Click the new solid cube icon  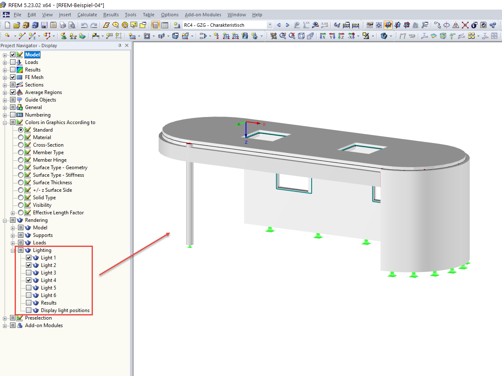tap(175, 36)
